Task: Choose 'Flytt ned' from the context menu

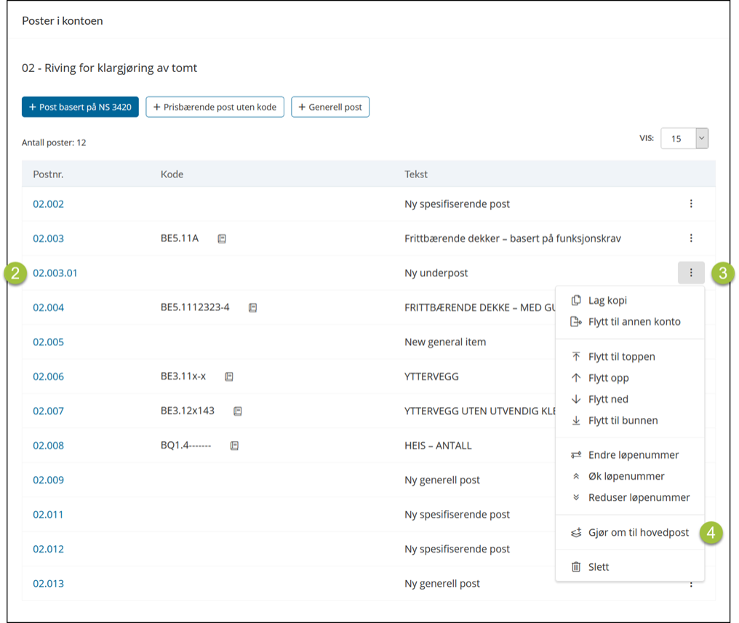Action: [x=608, y=399]
